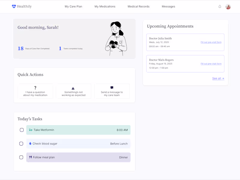240x180 pixels.
Task: Click the message bubble care team icon
Action: click(x=112, y=88)
